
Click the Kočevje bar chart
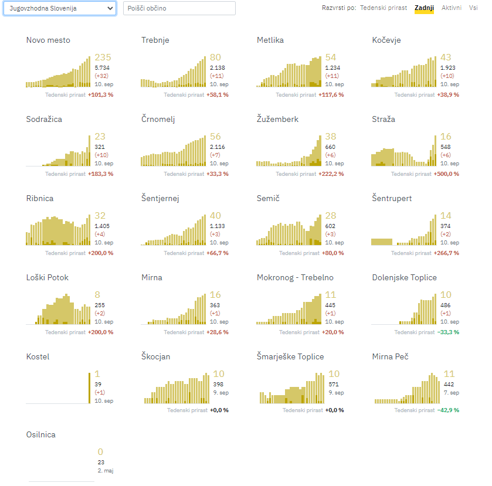pyautogui.click(x=404, y=72)
